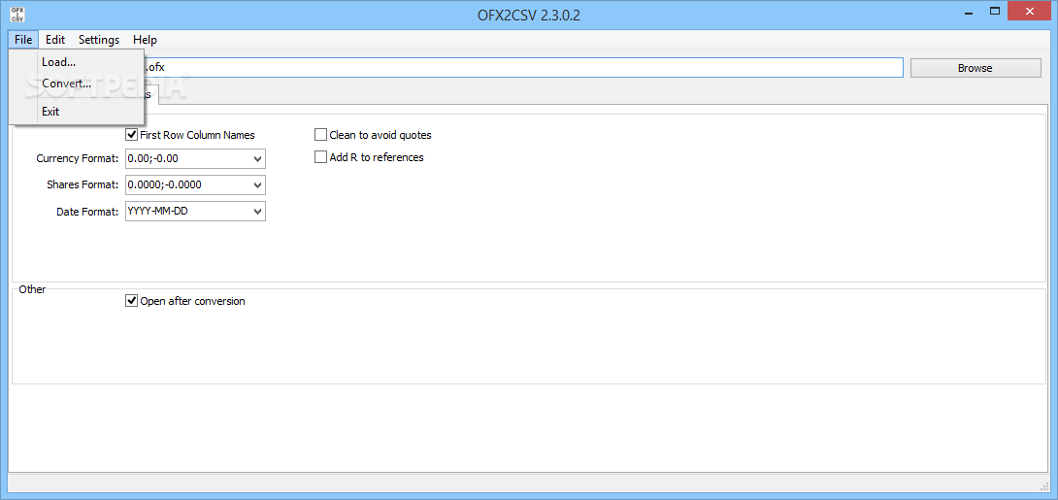Click the OFX2CSV 2.3.0.2 window title
This screenshot has height=500, width=1058.
pyautogui.click(x=528, y=15)
